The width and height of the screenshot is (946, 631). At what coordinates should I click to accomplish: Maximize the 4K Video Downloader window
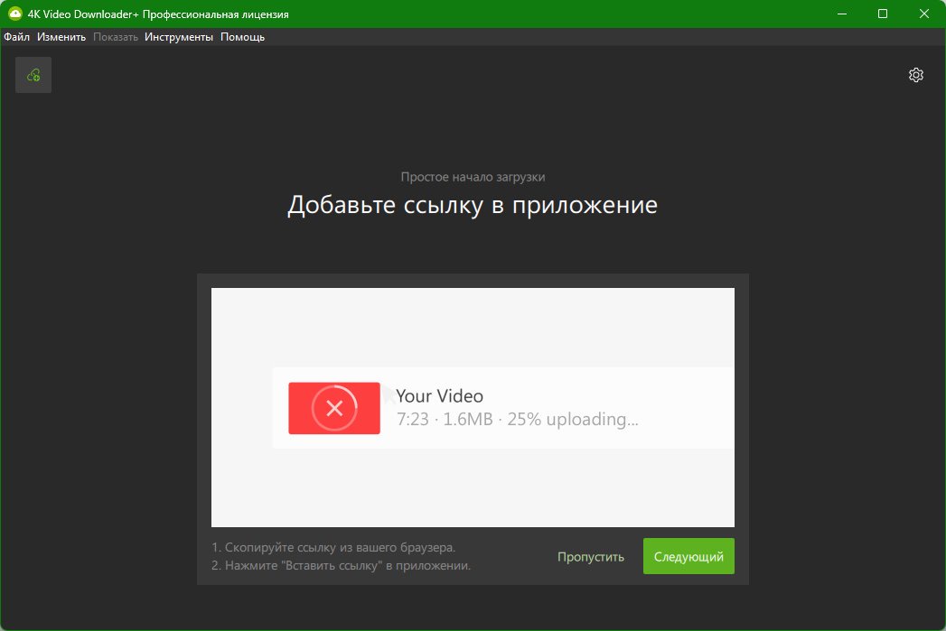pos(883,14)
